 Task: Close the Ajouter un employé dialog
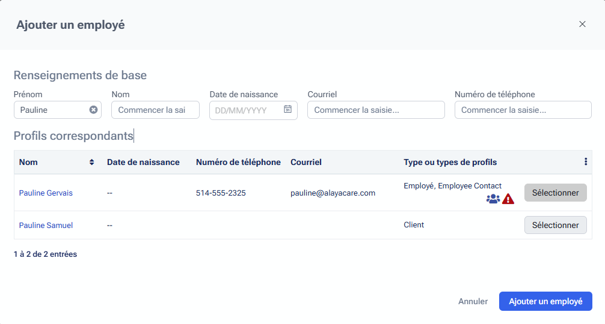[582, 24]
